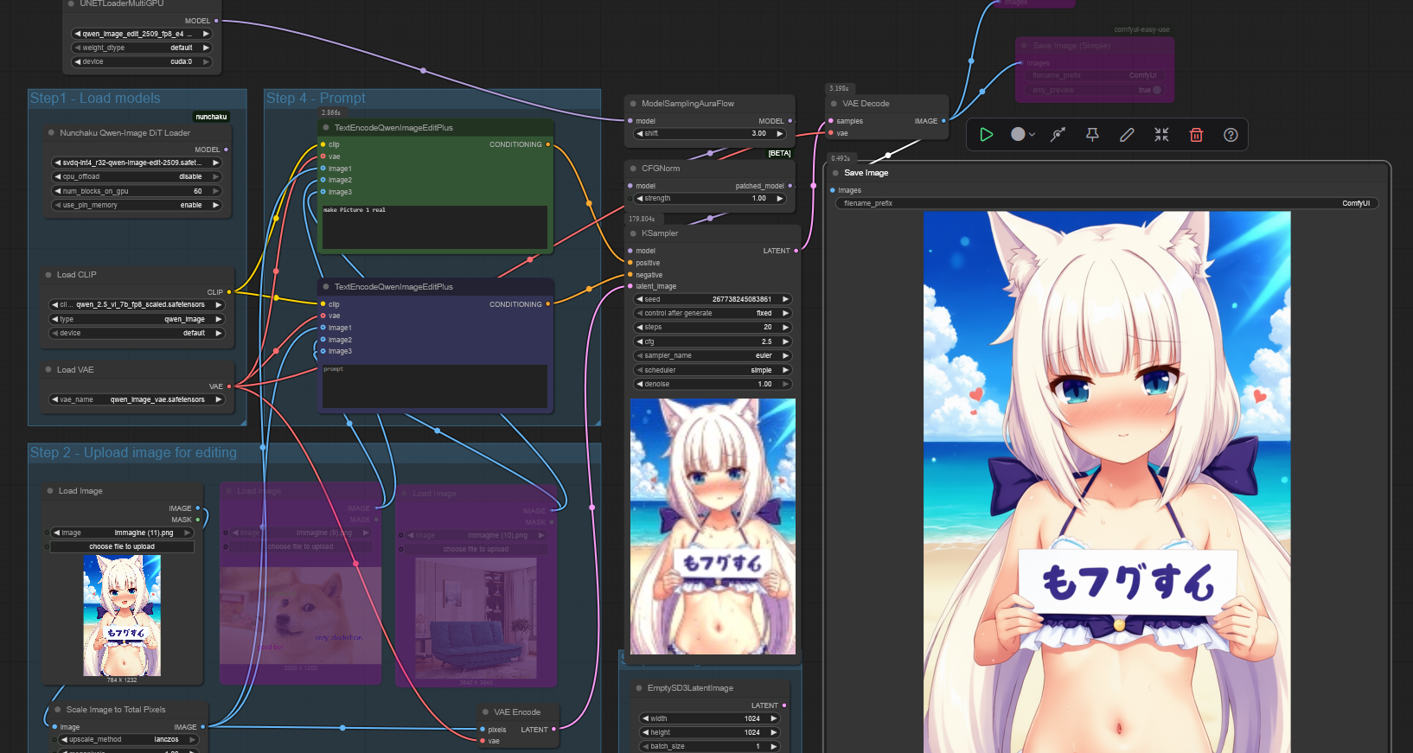Screen dimensions: 1413x753
Task: Click the num_blocks_on_gpu 60 field
Action: coord(137,191)
